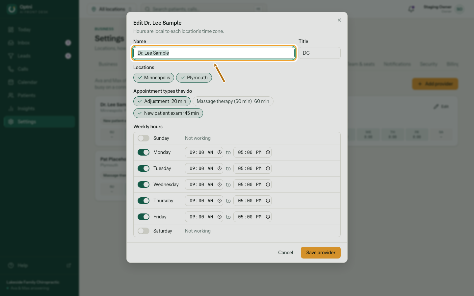Click the Title field containing DC
Viewport: 474px width, 296px height.
click(319, 53)
